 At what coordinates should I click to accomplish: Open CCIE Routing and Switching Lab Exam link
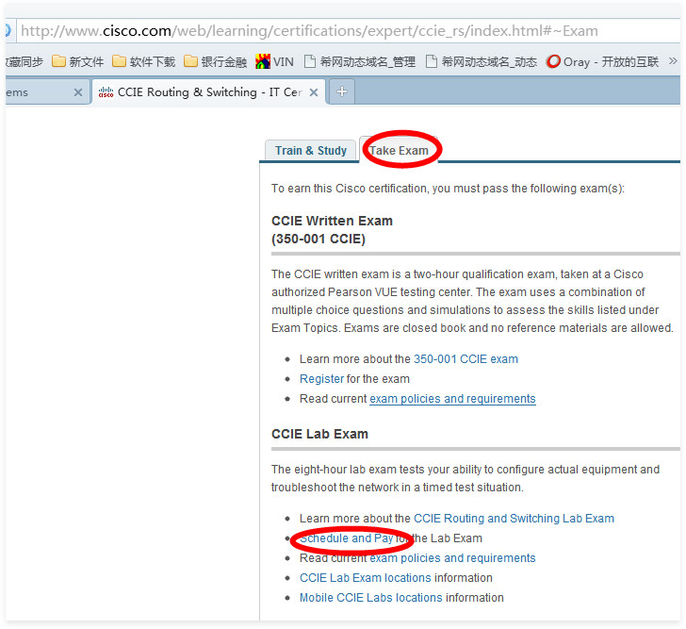(x=514, y=519)
